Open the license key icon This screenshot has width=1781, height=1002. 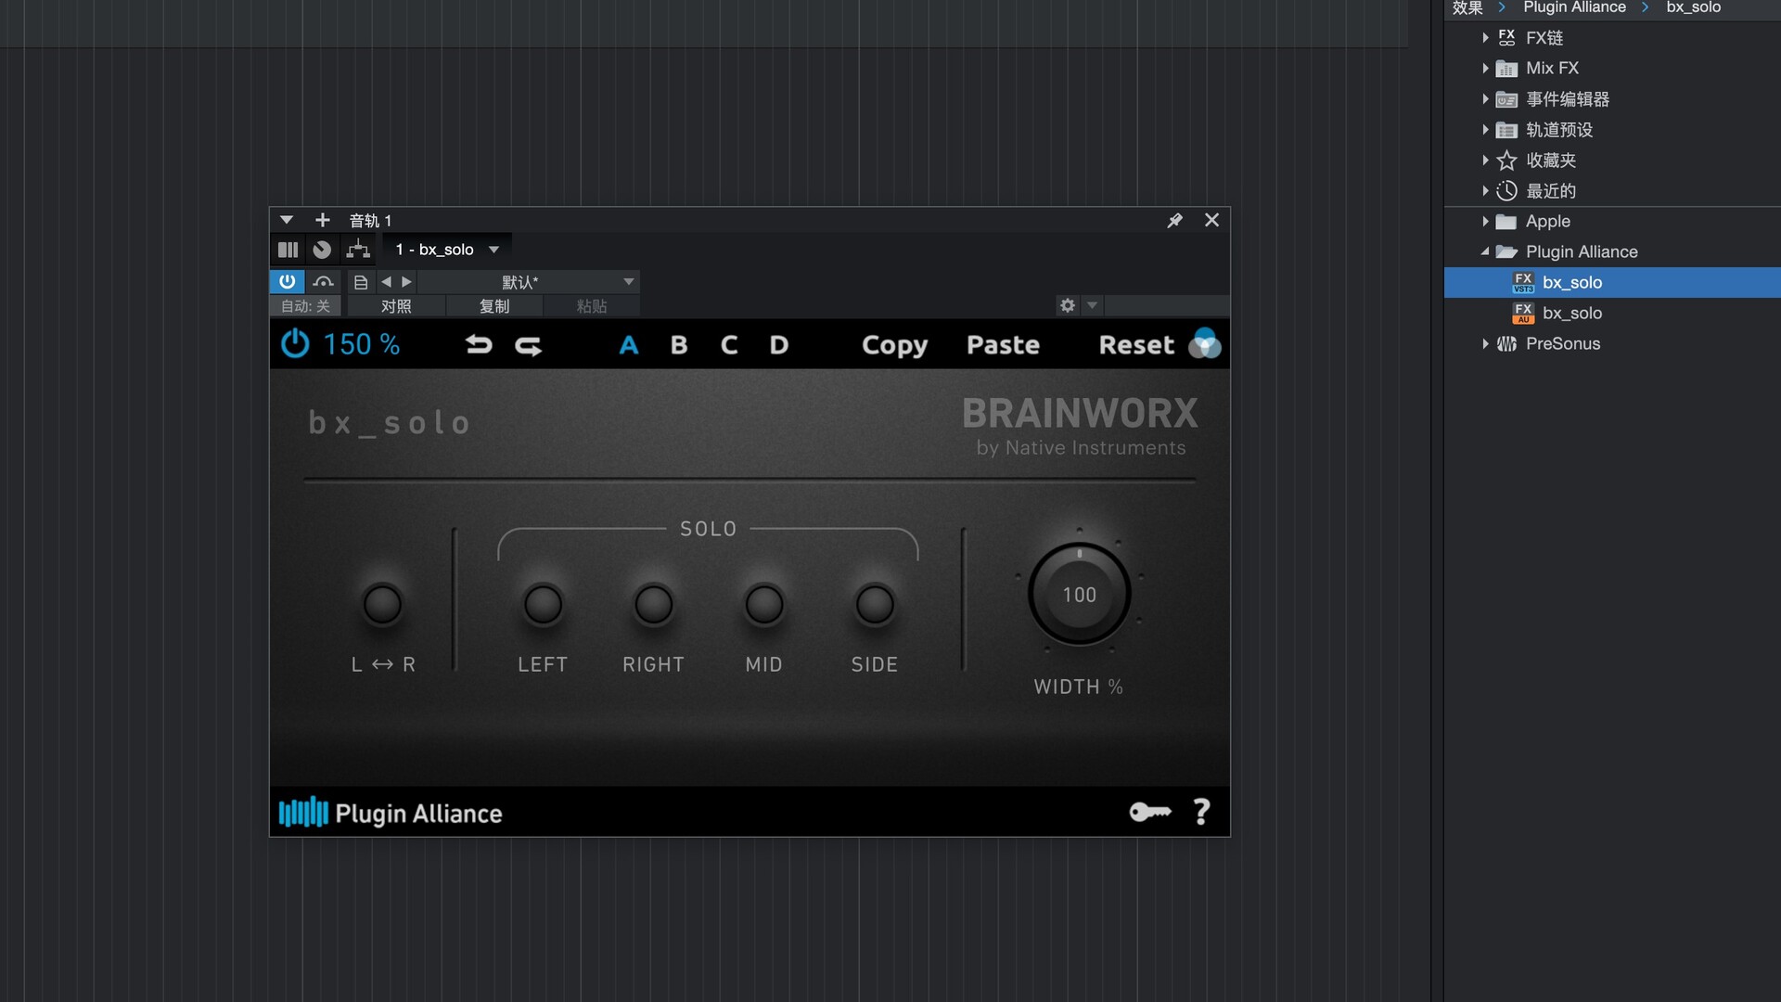1150,812
